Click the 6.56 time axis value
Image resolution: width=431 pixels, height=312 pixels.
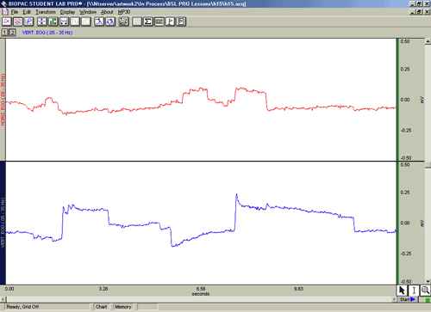[x=201, y=289]
